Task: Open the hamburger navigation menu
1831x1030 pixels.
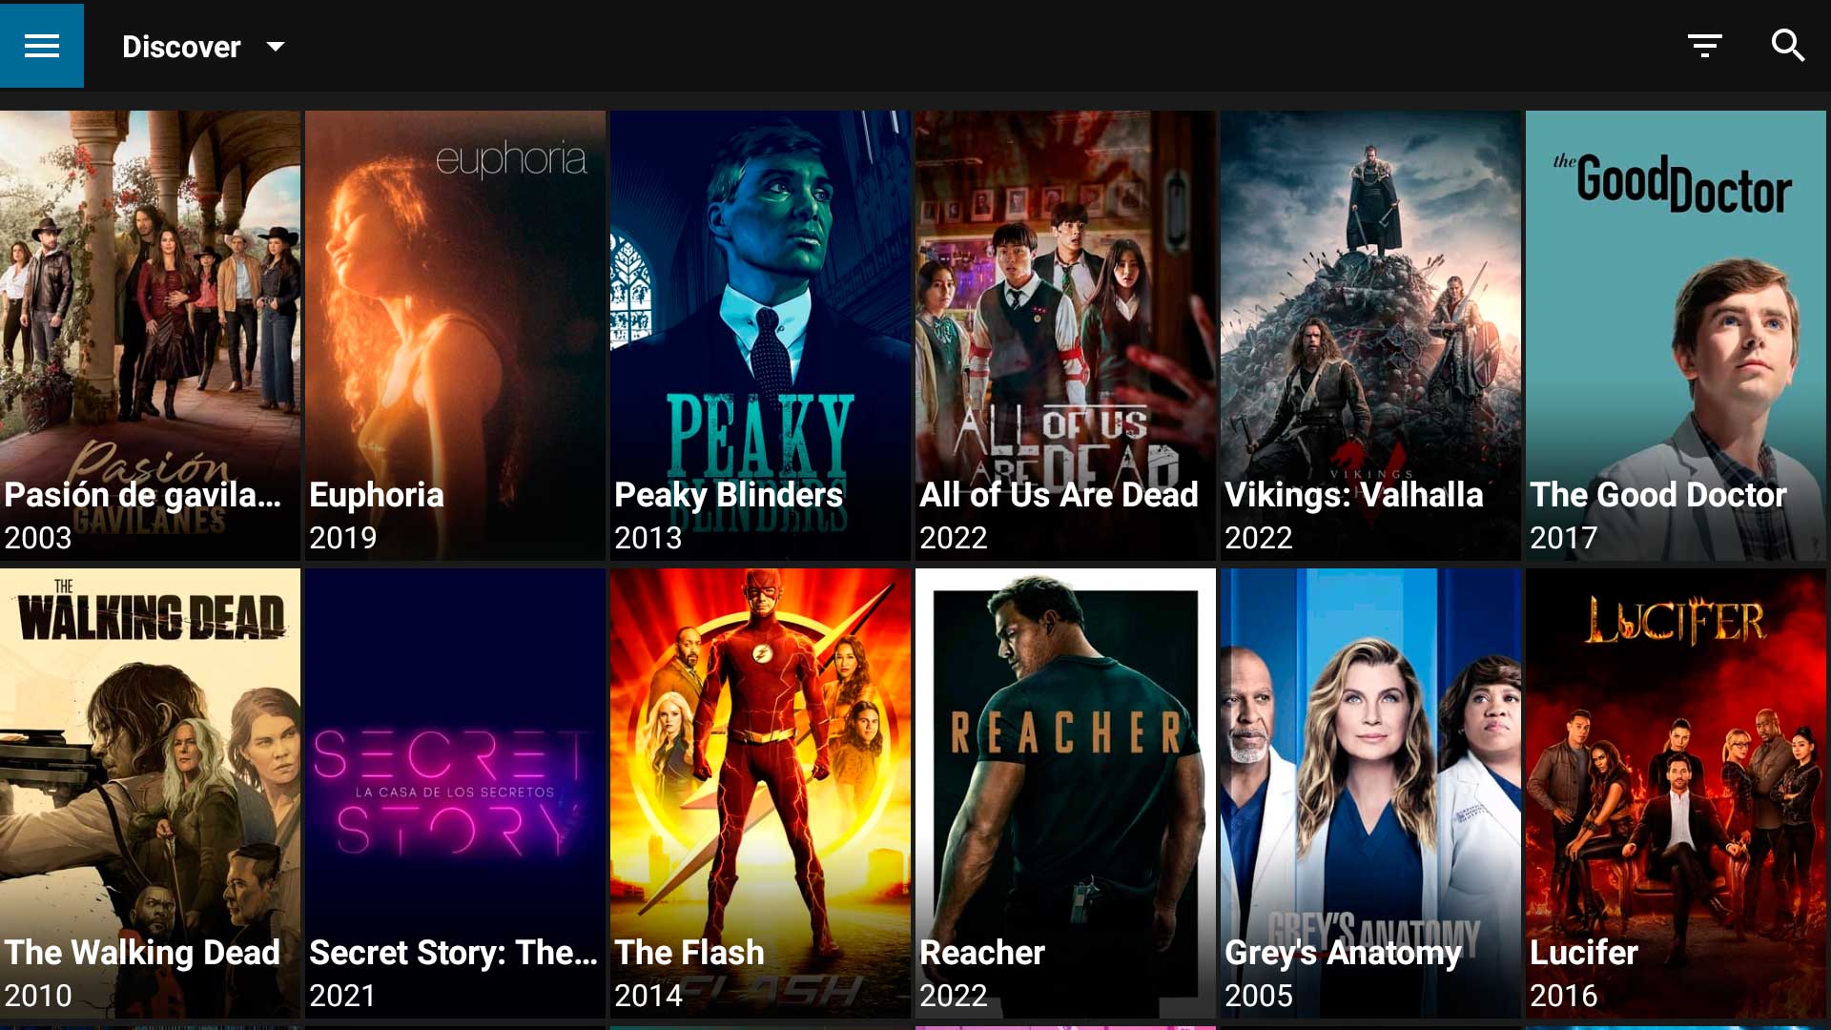Action: click(42, 46)
